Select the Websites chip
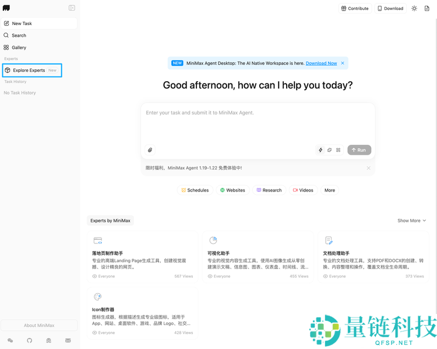The width and height of the screenshot is (437, 349). pyautogui.click(x=232, y=190)
